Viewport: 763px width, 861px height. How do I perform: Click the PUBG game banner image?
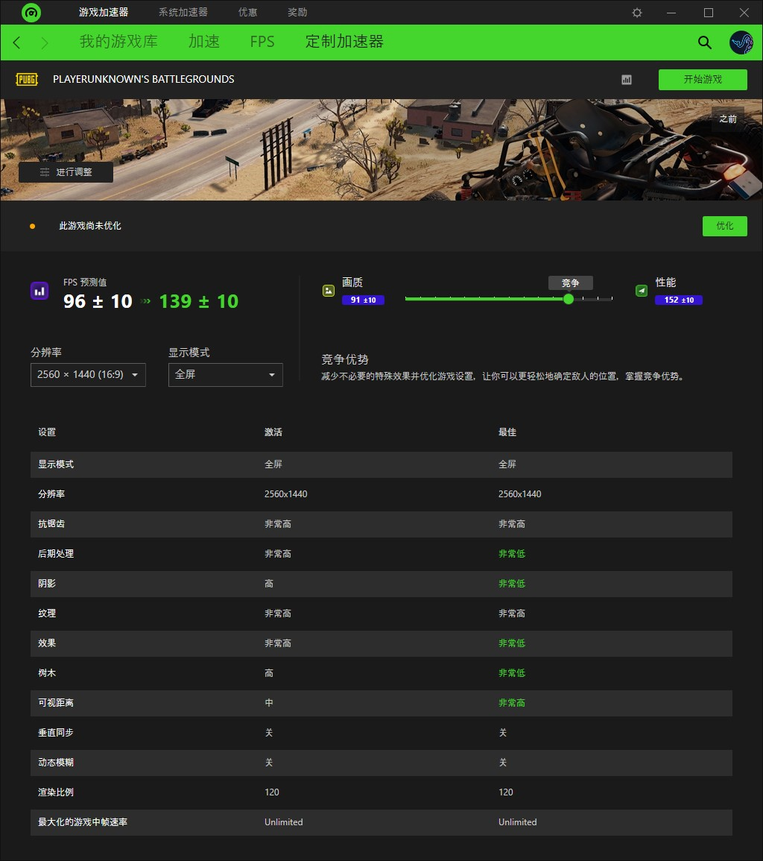[381, 149]
